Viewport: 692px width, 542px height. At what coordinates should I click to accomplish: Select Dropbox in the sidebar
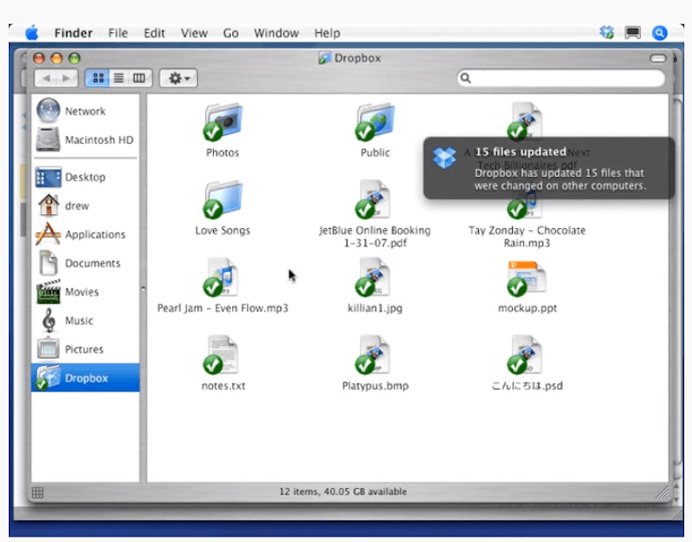85,378
